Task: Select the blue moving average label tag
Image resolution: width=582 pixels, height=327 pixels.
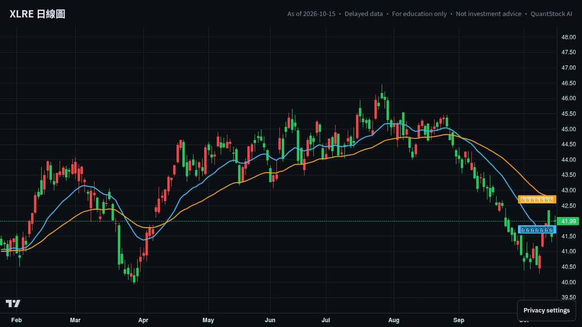Action: coord(537,230)
